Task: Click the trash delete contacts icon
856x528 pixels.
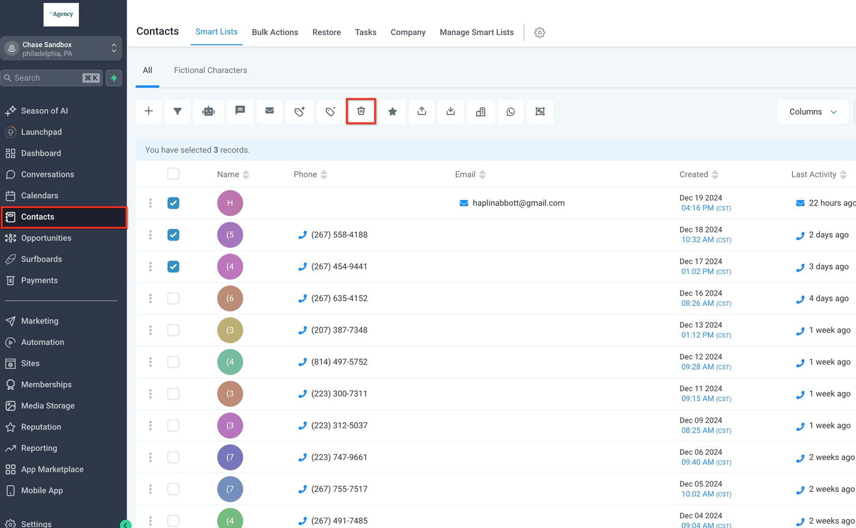Action: [x=361, y=111]
